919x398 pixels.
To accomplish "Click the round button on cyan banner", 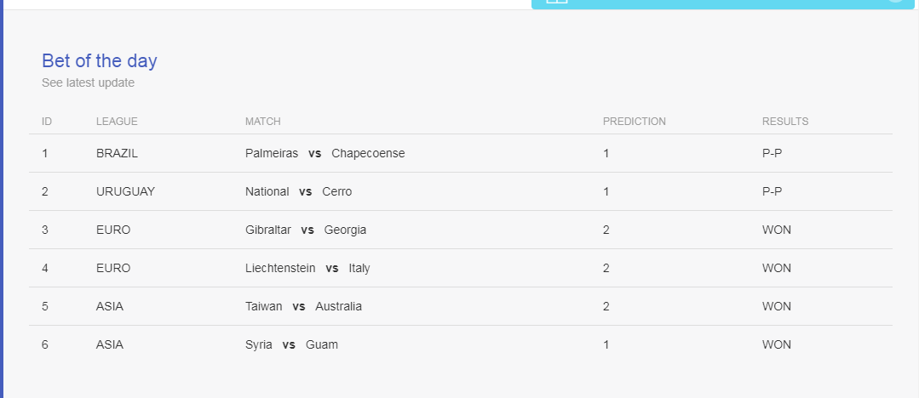I will pos(895,1).
